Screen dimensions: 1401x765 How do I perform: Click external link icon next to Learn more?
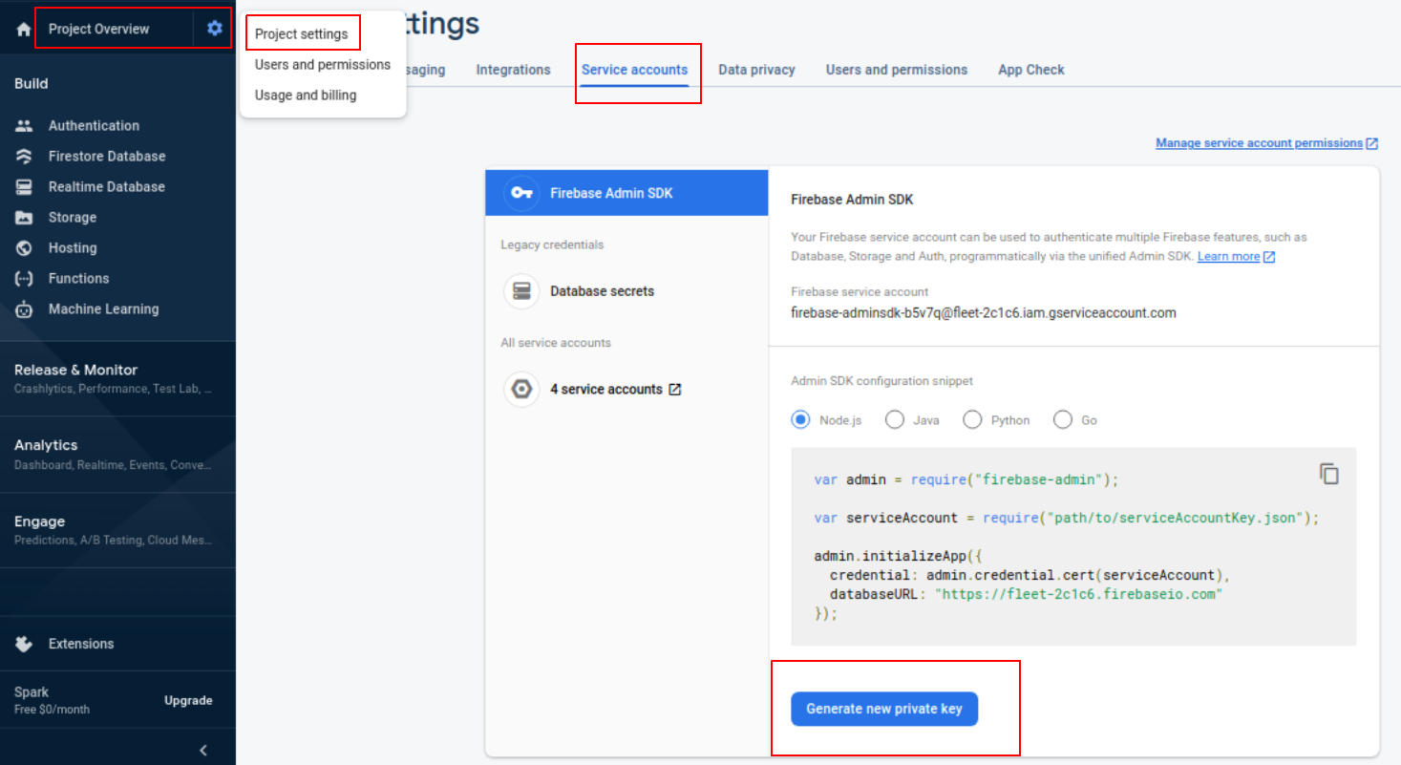[1269, 257]
